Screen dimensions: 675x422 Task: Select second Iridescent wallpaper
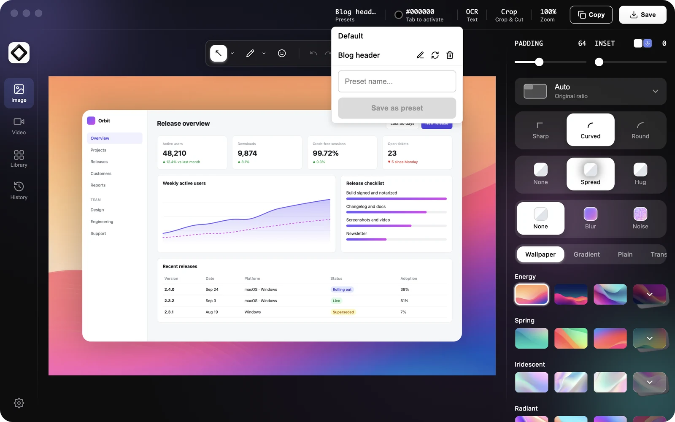pyautogui.click(x=571, y=382)
